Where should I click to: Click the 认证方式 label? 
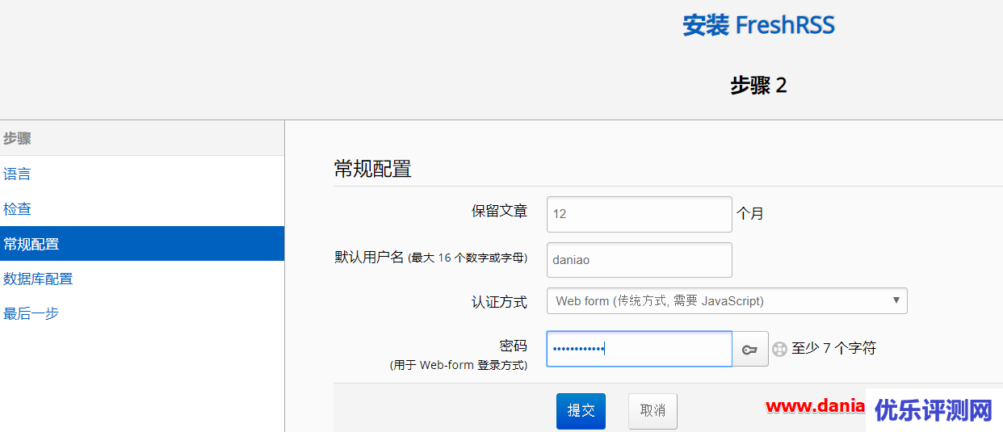pos(499,302)
